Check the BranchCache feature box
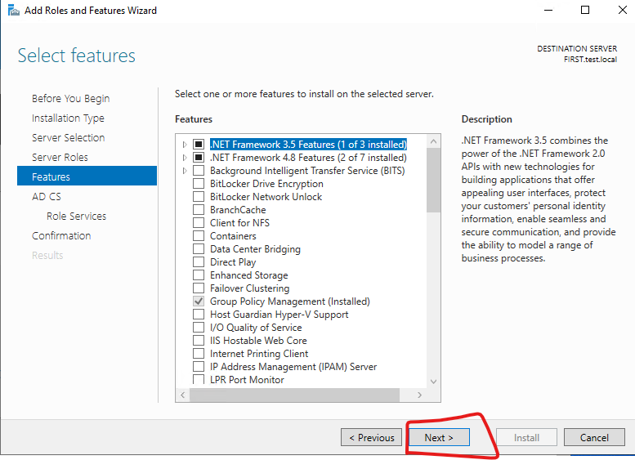The image size is (635, 460). coord(199,210)
